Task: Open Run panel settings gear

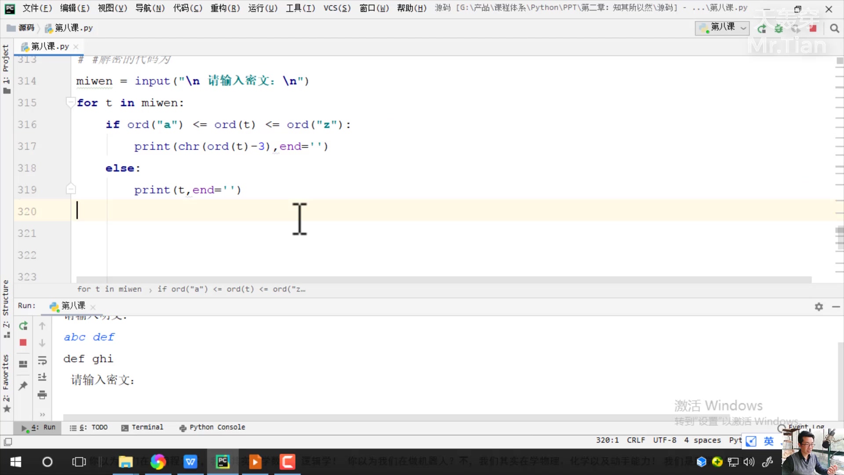Action: pyautogui.click(x=819, y=307)
